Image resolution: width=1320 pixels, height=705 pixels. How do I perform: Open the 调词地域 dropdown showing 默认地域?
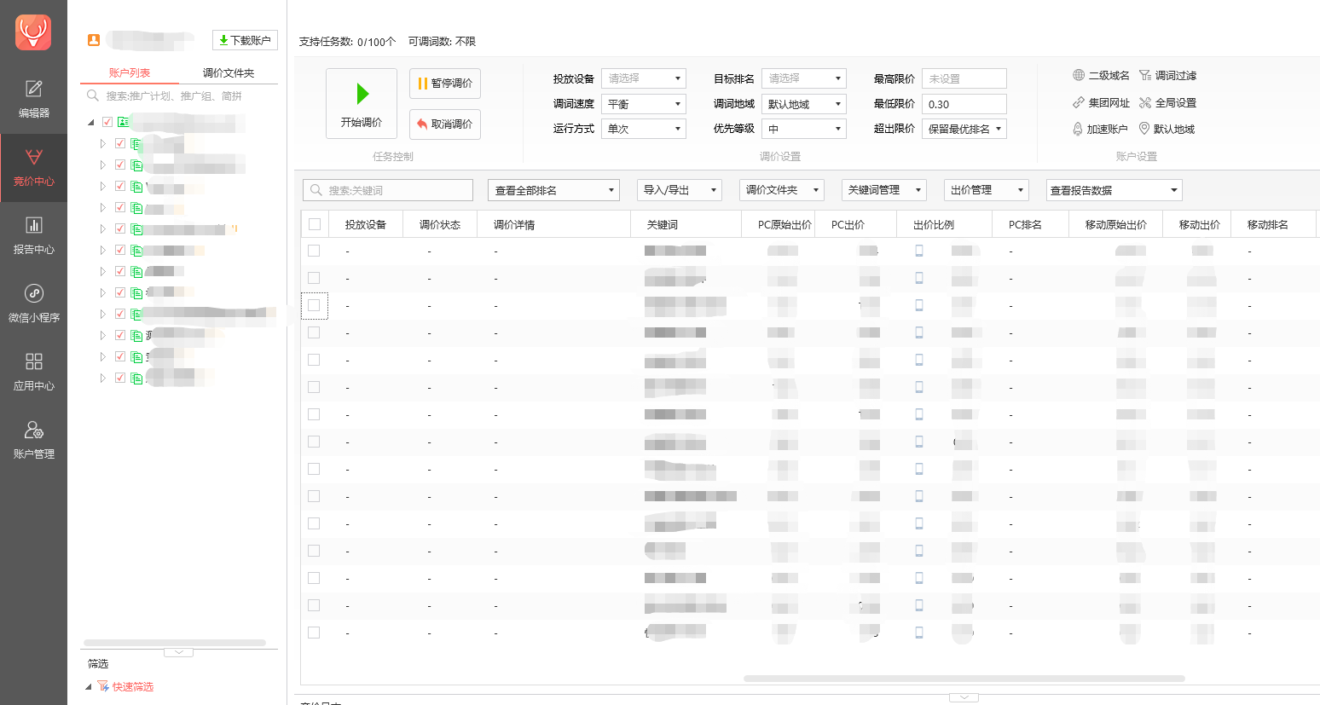point(804,104)
